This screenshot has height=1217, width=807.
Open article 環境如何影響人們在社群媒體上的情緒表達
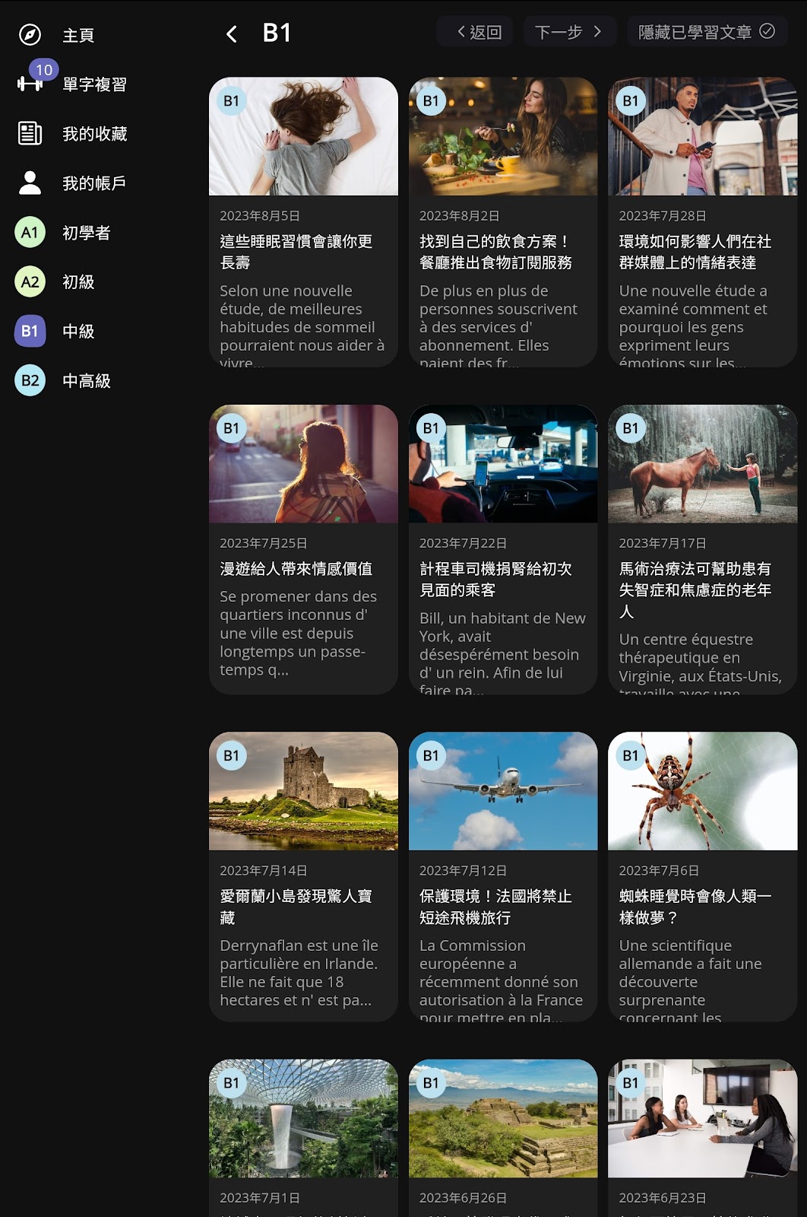(695, 252)
